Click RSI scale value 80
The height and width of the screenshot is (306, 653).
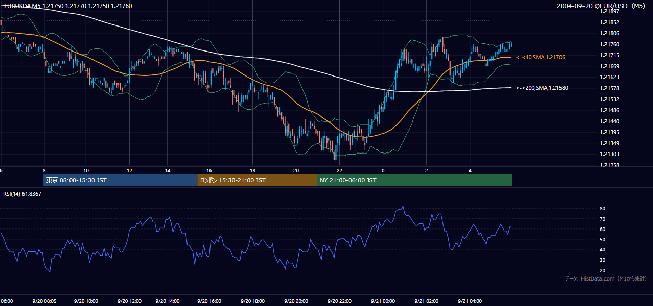(602, 209)
